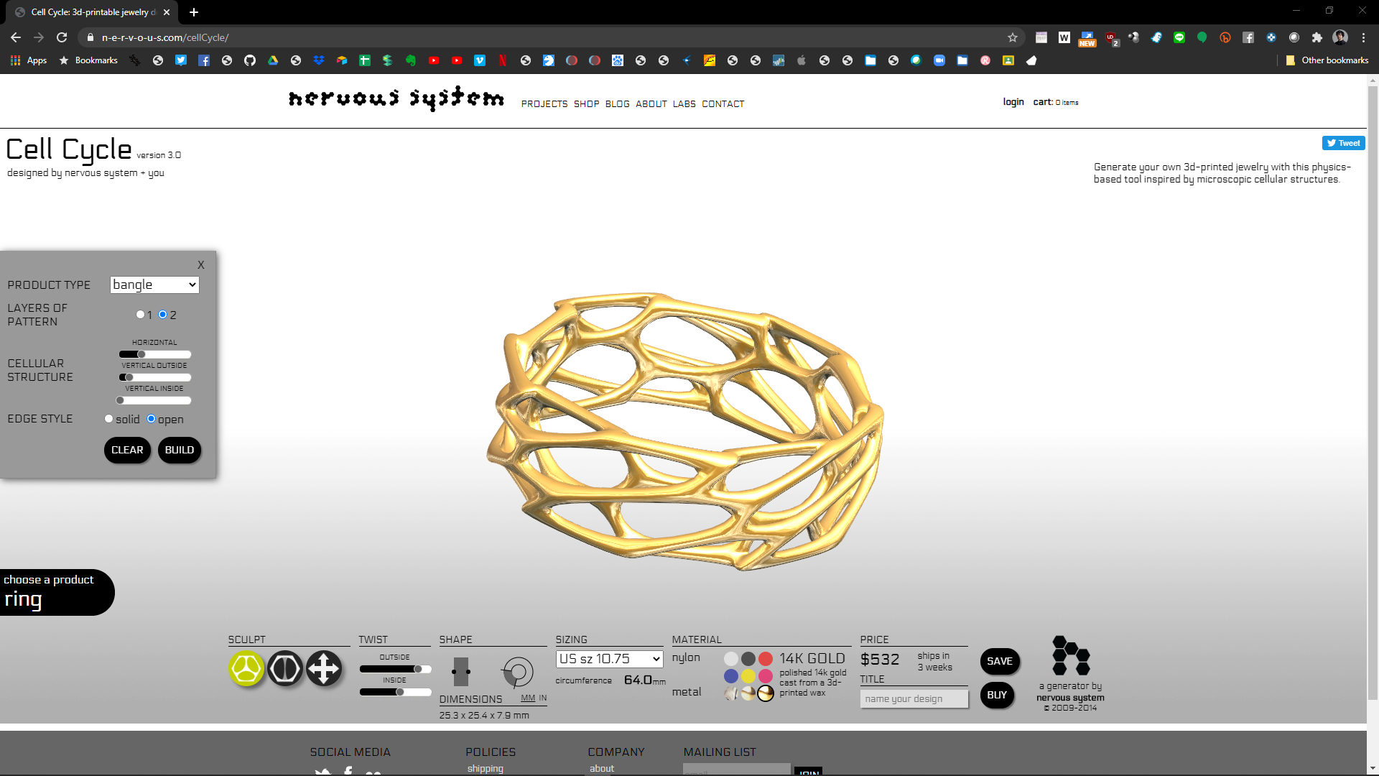Close the product options panel with X

[201, 265]
